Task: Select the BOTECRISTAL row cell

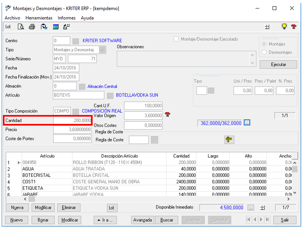Action: (x=47, y=175)
